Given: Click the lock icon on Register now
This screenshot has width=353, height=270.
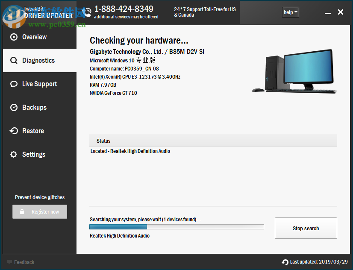Looking at the screenshot, I should click(22, 211).
